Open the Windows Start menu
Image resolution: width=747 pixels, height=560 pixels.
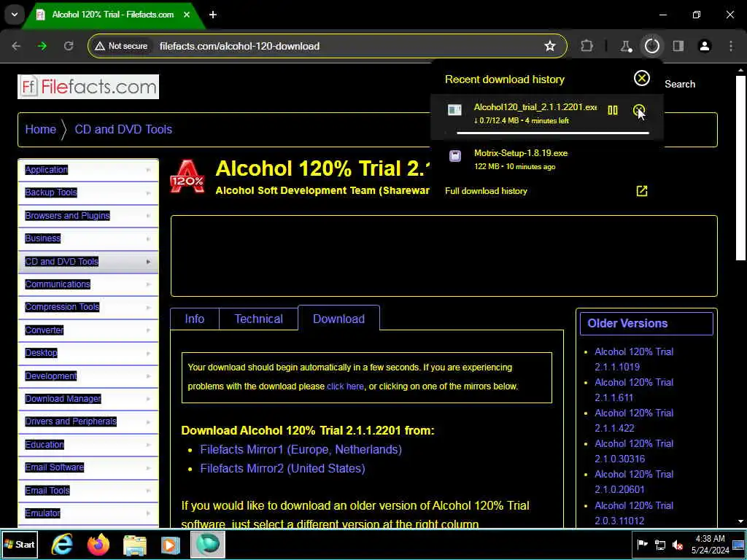pos(20,544)
